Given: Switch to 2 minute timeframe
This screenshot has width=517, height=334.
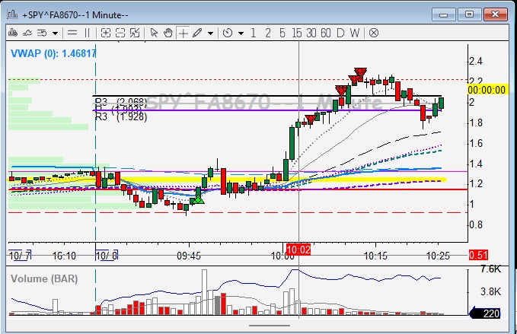Looking at the screenshot, I should [268, 33].
